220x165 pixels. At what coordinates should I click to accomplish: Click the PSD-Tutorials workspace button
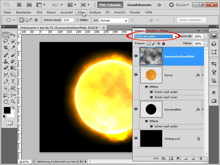click(x=110, y=5)
